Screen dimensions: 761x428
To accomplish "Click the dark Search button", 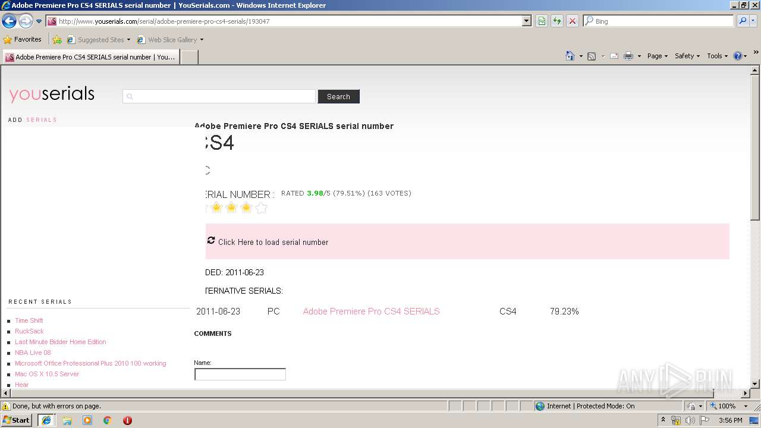I will [338, 96].
